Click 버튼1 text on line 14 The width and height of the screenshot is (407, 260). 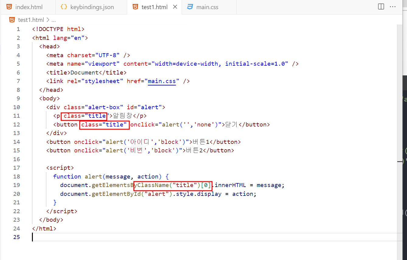coord(201,142)
